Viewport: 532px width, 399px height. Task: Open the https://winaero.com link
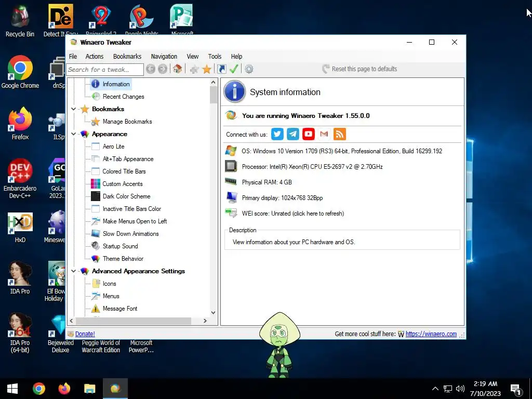431,334
